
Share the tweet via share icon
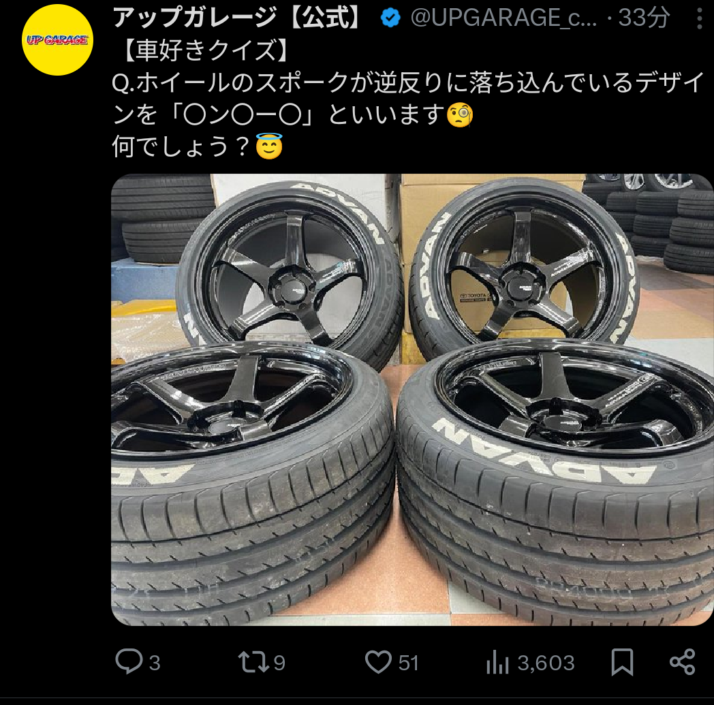coord(682,662)
